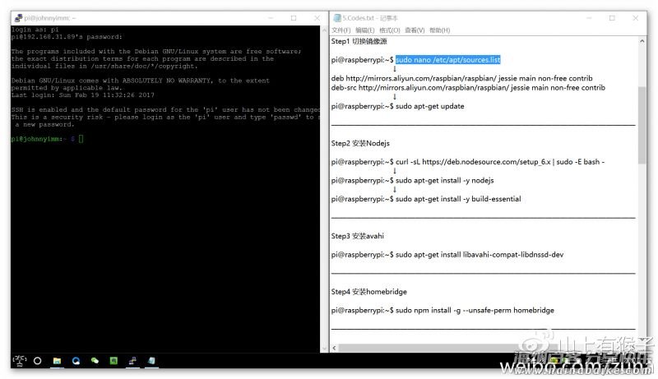The width and height of the screenshot is (658, 379).
Task: Open Cortana circle icon on taskbar
Action: point(37,361)
